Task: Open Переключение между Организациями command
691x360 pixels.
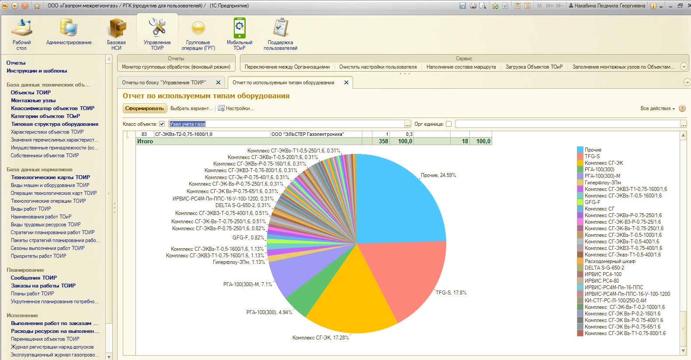Action: (287, 67)
